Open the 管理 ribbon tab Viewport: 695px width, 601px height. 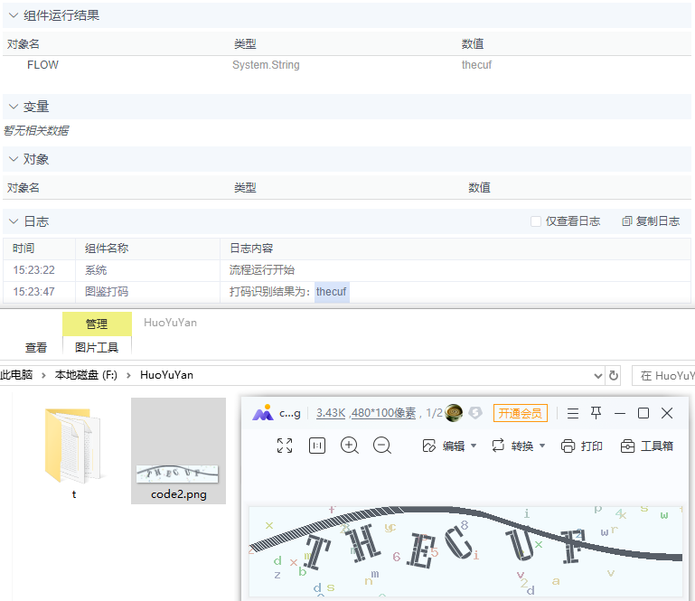(97, 324)
